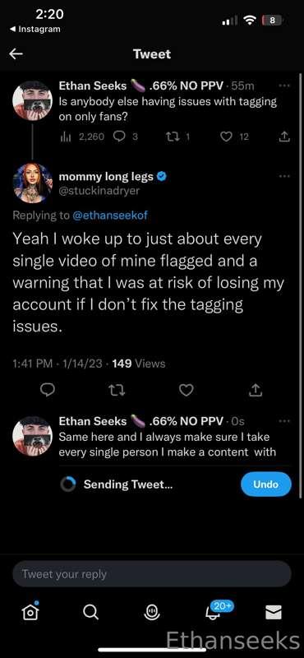Open Notifications bell with 20+ badge
This screenshot has width=304, height=658.
coord(216,611)
